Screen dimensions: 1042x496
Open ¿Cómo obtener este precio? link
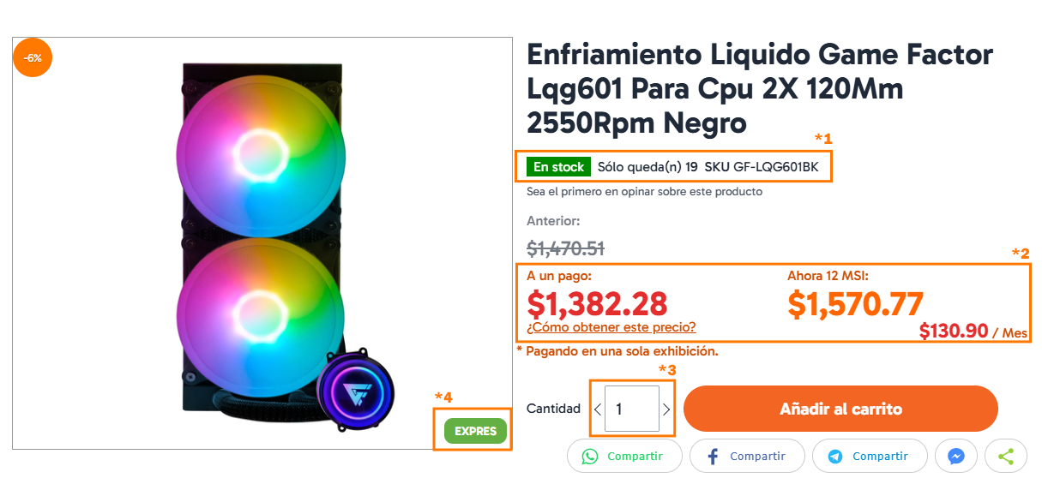(x=611, y=327)
